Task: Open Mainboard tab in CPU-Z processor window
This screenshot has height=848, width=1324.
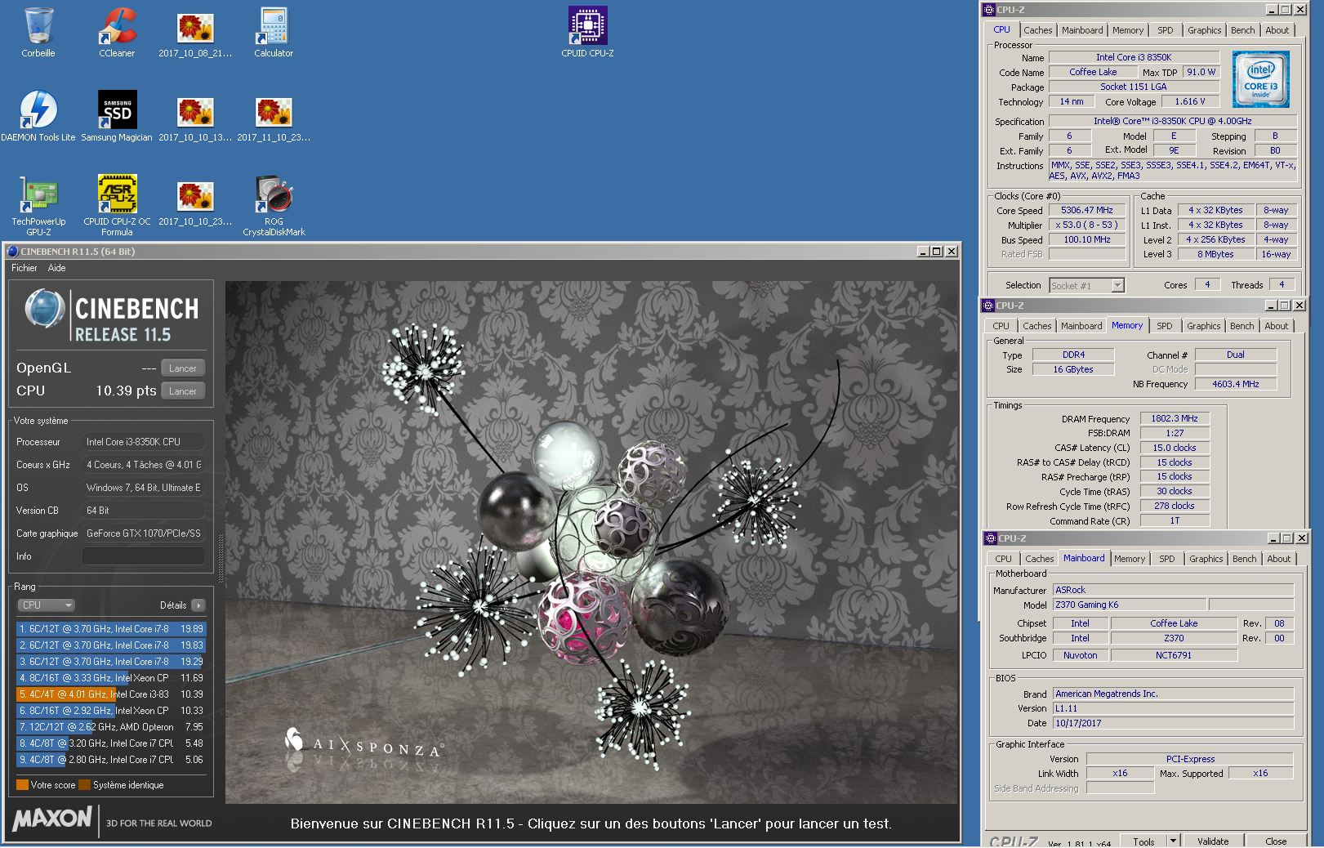Action: pos(1082,30)
